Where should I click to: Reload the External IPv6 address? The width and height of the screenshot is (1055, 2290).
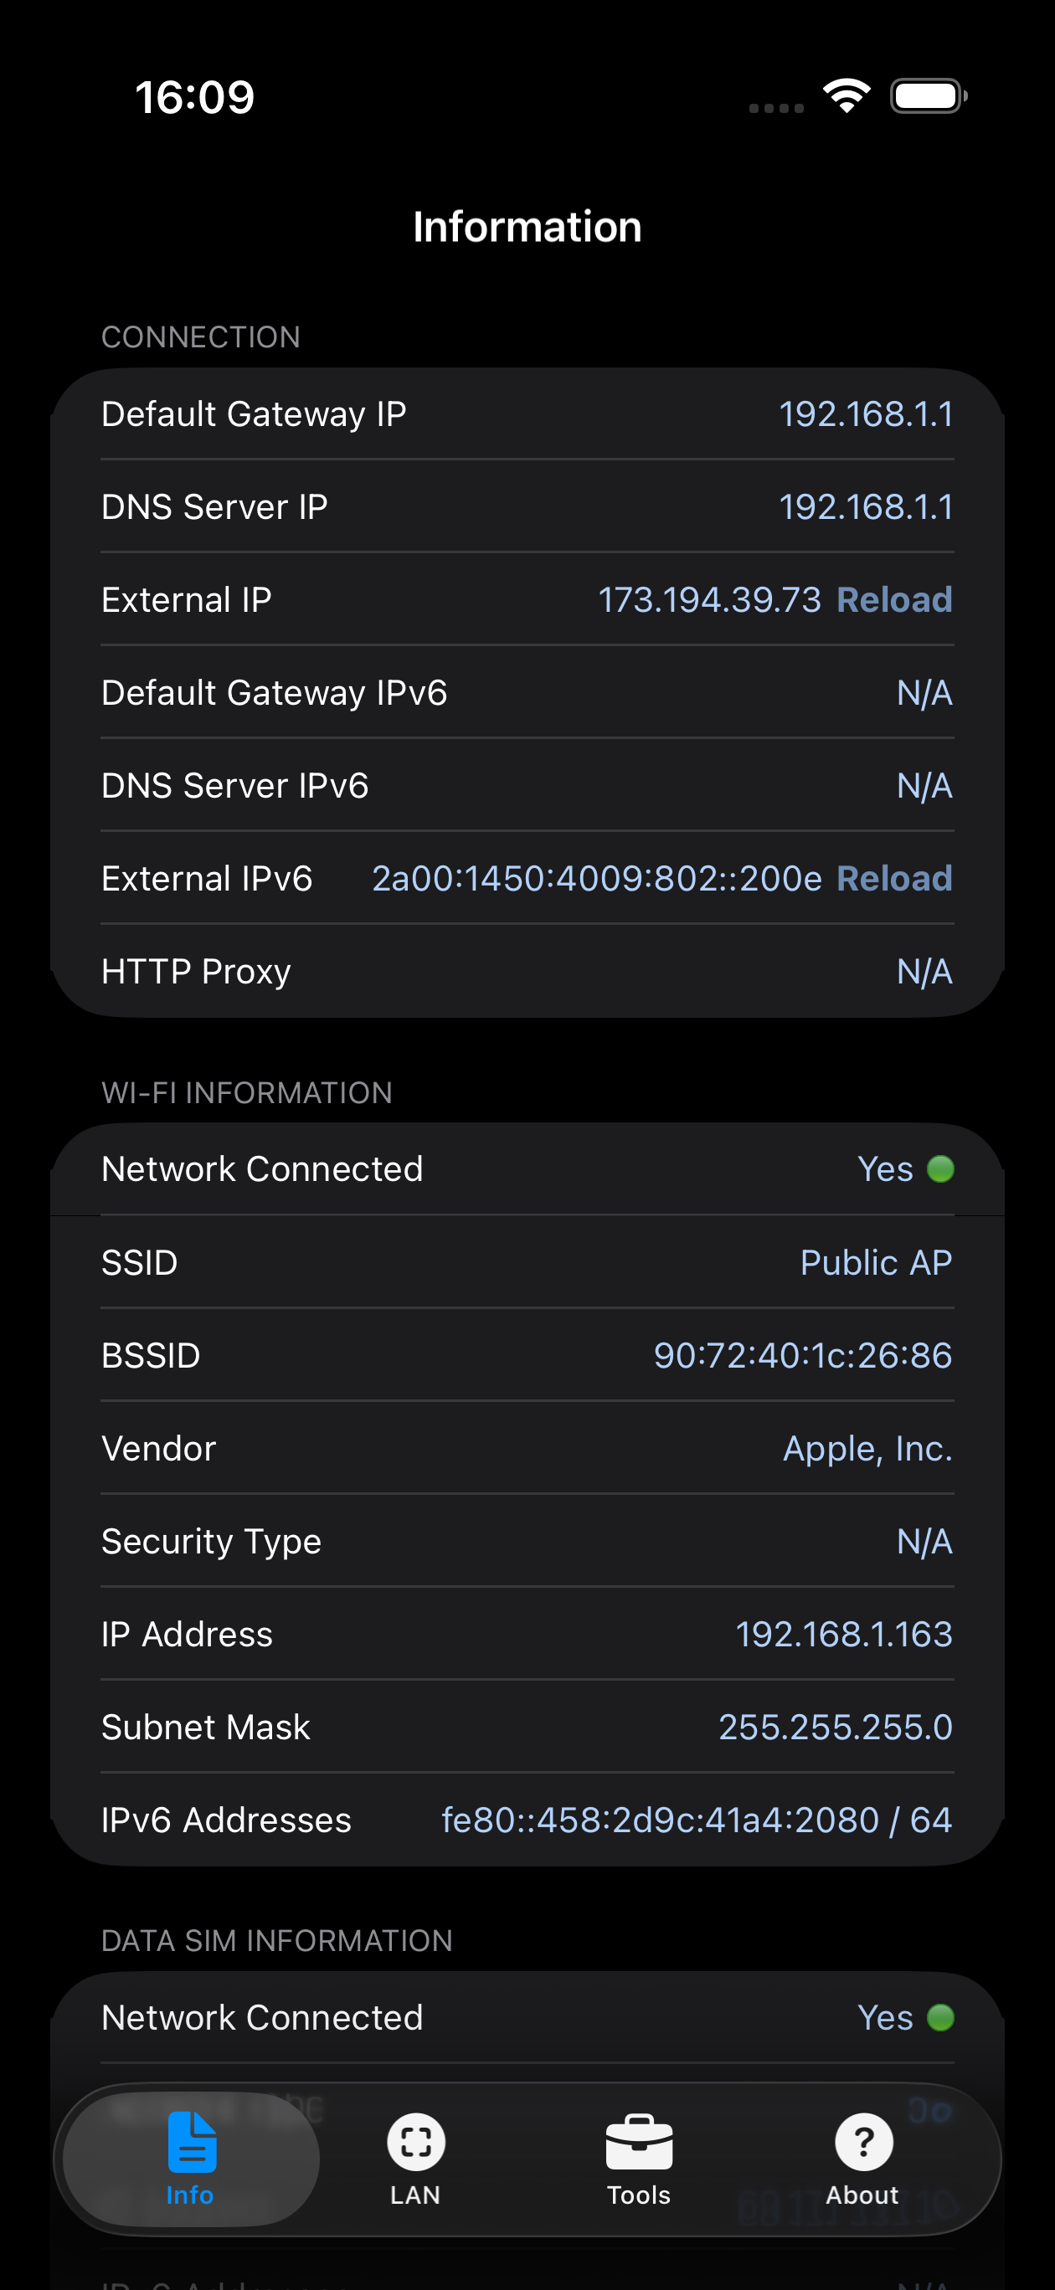coord(894,878)
